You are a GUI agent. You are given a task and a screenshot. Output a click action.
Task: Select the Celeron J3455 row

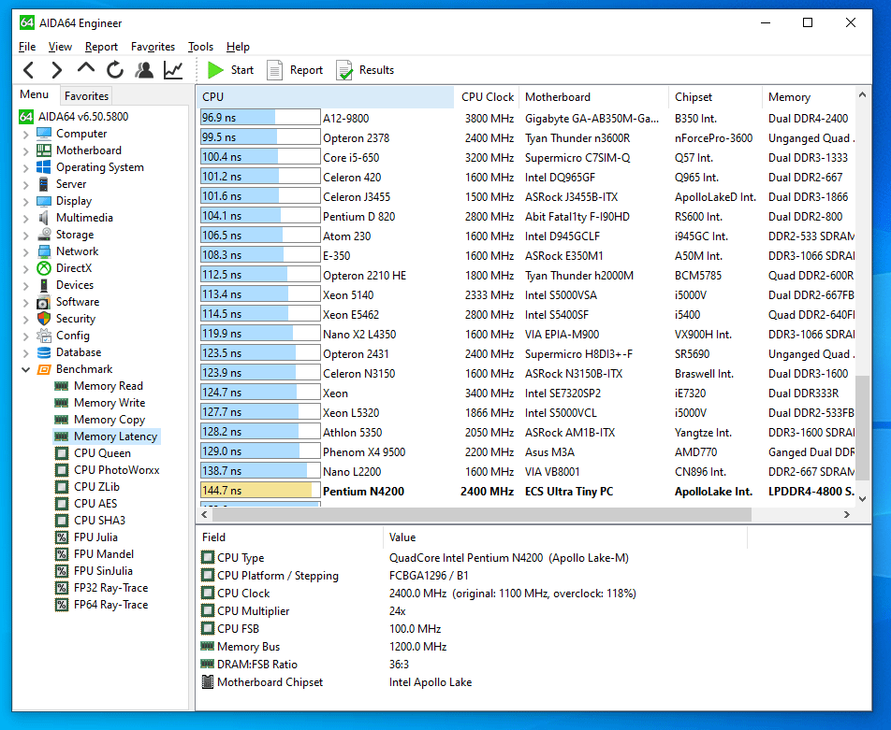[x=527, y=197]
